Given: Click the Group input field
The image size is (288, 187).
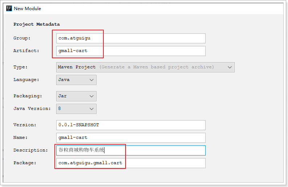Looking at the screenshot, I should tap(131, 38).
